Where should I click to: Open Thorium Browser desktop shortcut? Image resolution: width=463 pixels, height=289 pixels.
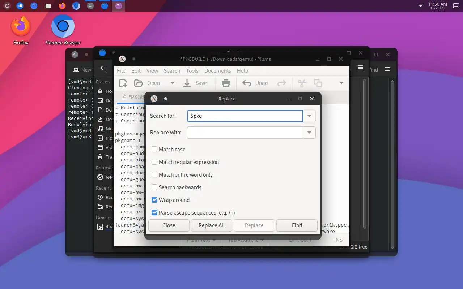tap(63, 30)
